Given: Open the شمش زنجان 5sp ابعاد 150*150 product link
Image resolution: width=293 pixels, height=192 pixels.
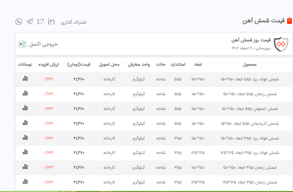Looking at the screenshot, I should pos(250,94).
